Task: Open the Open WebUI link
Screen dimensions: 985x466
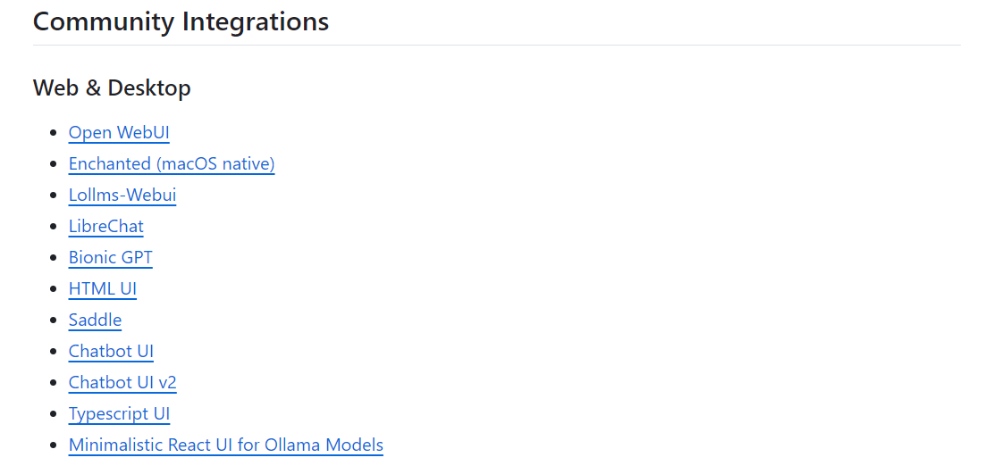Action: [119, 133]
